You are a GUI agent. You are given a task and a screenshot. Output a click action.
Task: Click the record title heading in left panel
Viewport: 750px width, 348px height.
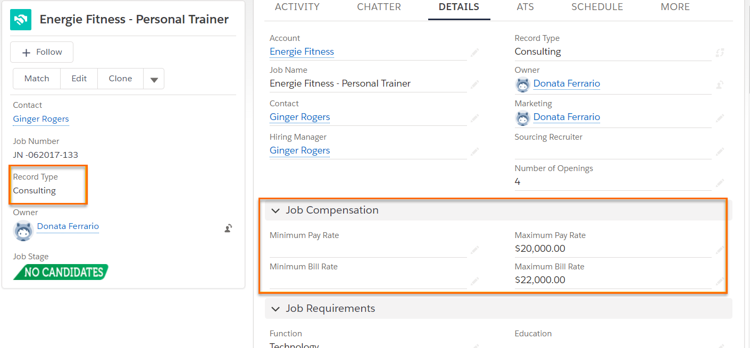tap(135, 20)
